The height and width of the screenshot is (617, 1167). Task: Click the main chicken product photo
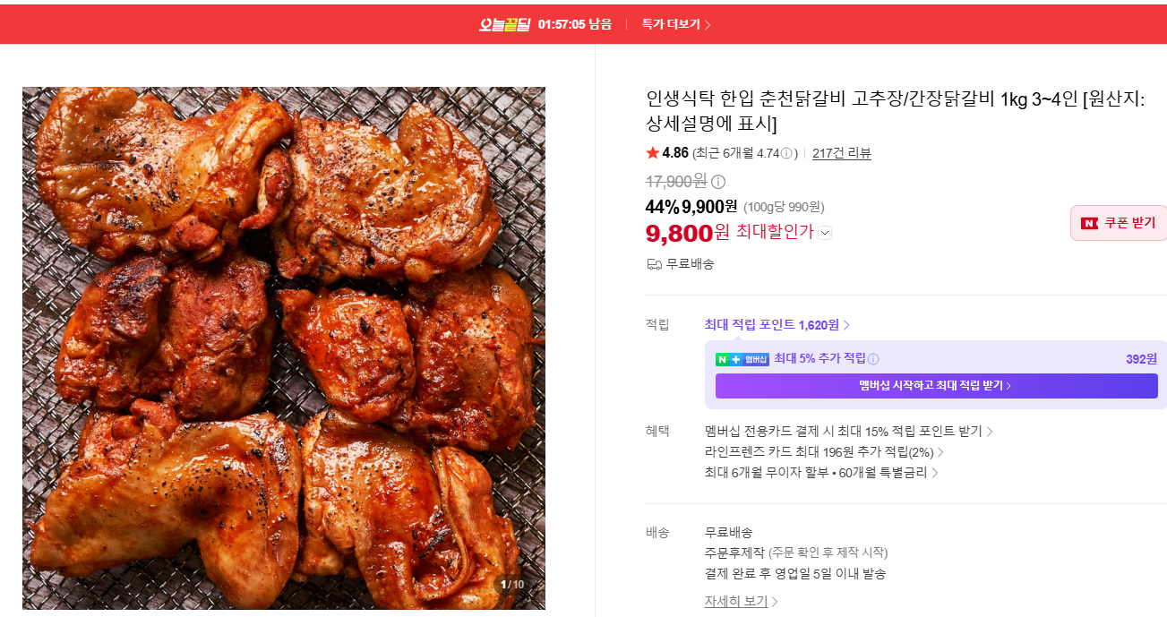coord(284,348)
